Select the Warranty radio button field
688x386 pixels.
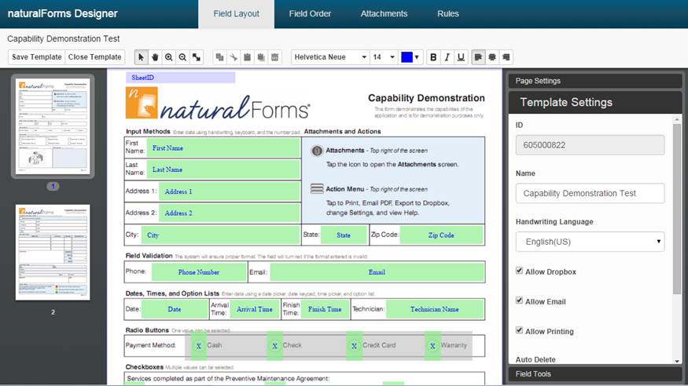point(432,346)
